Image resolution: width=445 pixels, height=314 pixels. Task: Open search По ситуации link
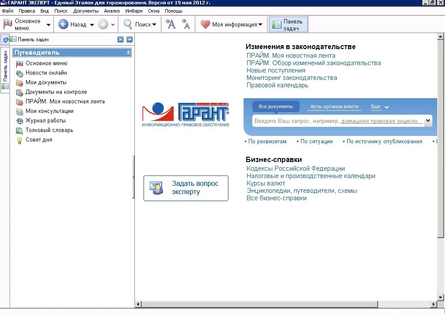point(316,142)
